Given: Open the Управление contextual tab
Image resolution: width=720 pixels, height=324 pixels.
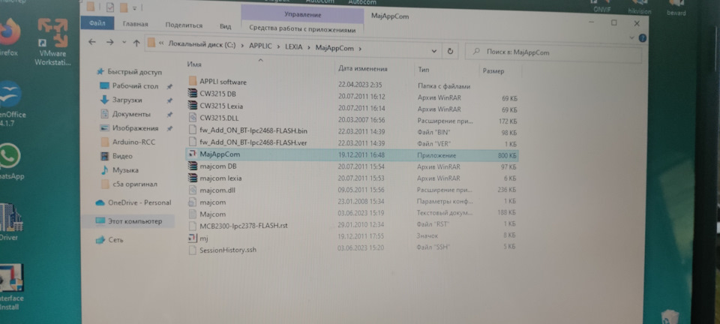Looking at the screenshot, I should point(302,15).
